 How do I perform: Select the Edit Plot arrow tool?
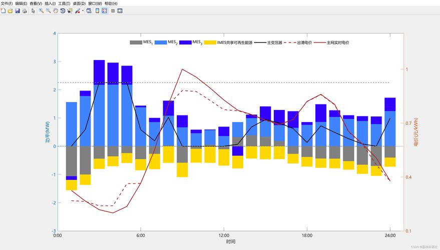click(34, 10)
